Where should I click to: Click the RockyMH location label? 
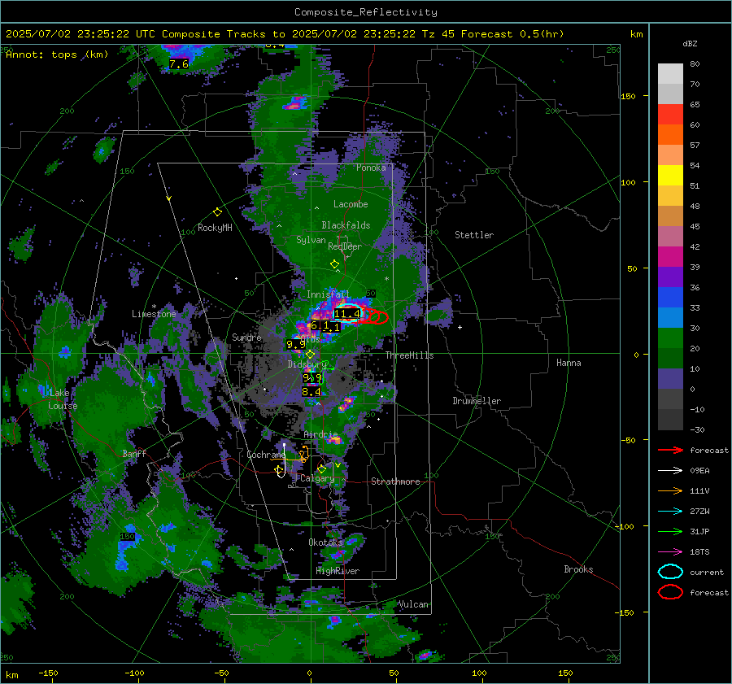(x=215, y=228)
